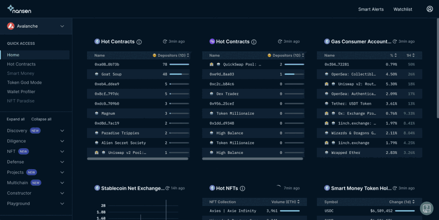Expand the Projects section
This screenshot has width=439, height=220.
(x=62, y=172)
